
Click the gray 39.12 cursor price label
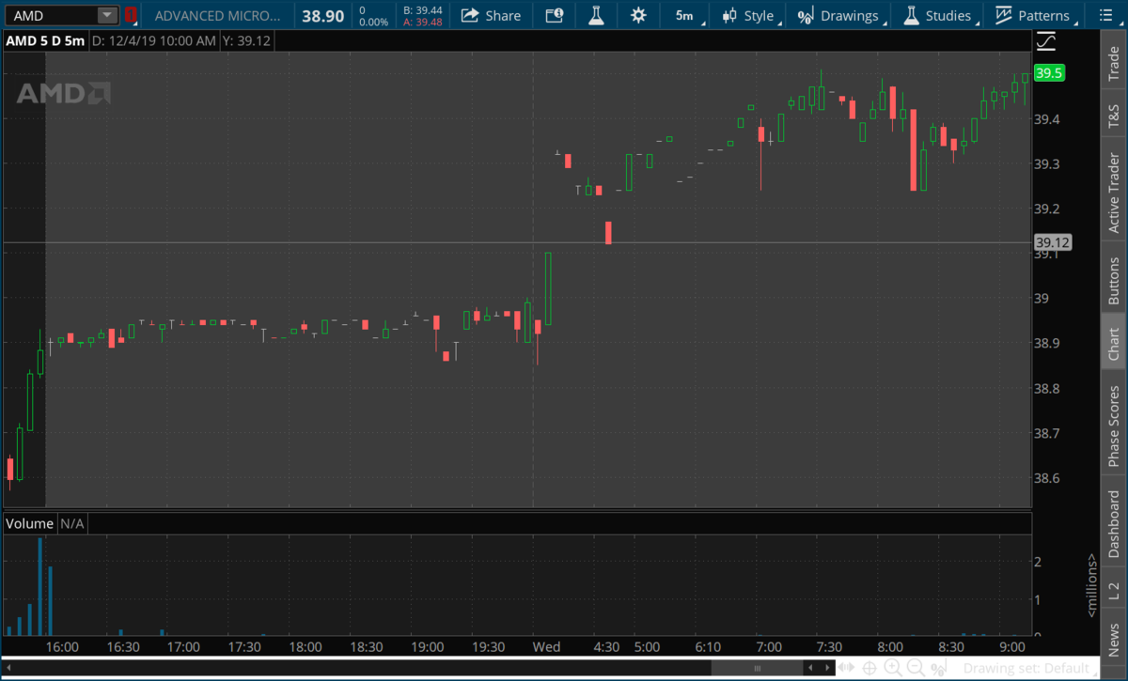click(x=1051, y=243)
